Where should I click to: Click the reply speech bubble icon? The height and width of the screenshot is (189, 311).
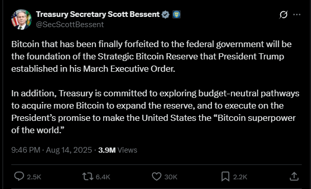pyautogui.click(x=19, y=176)
